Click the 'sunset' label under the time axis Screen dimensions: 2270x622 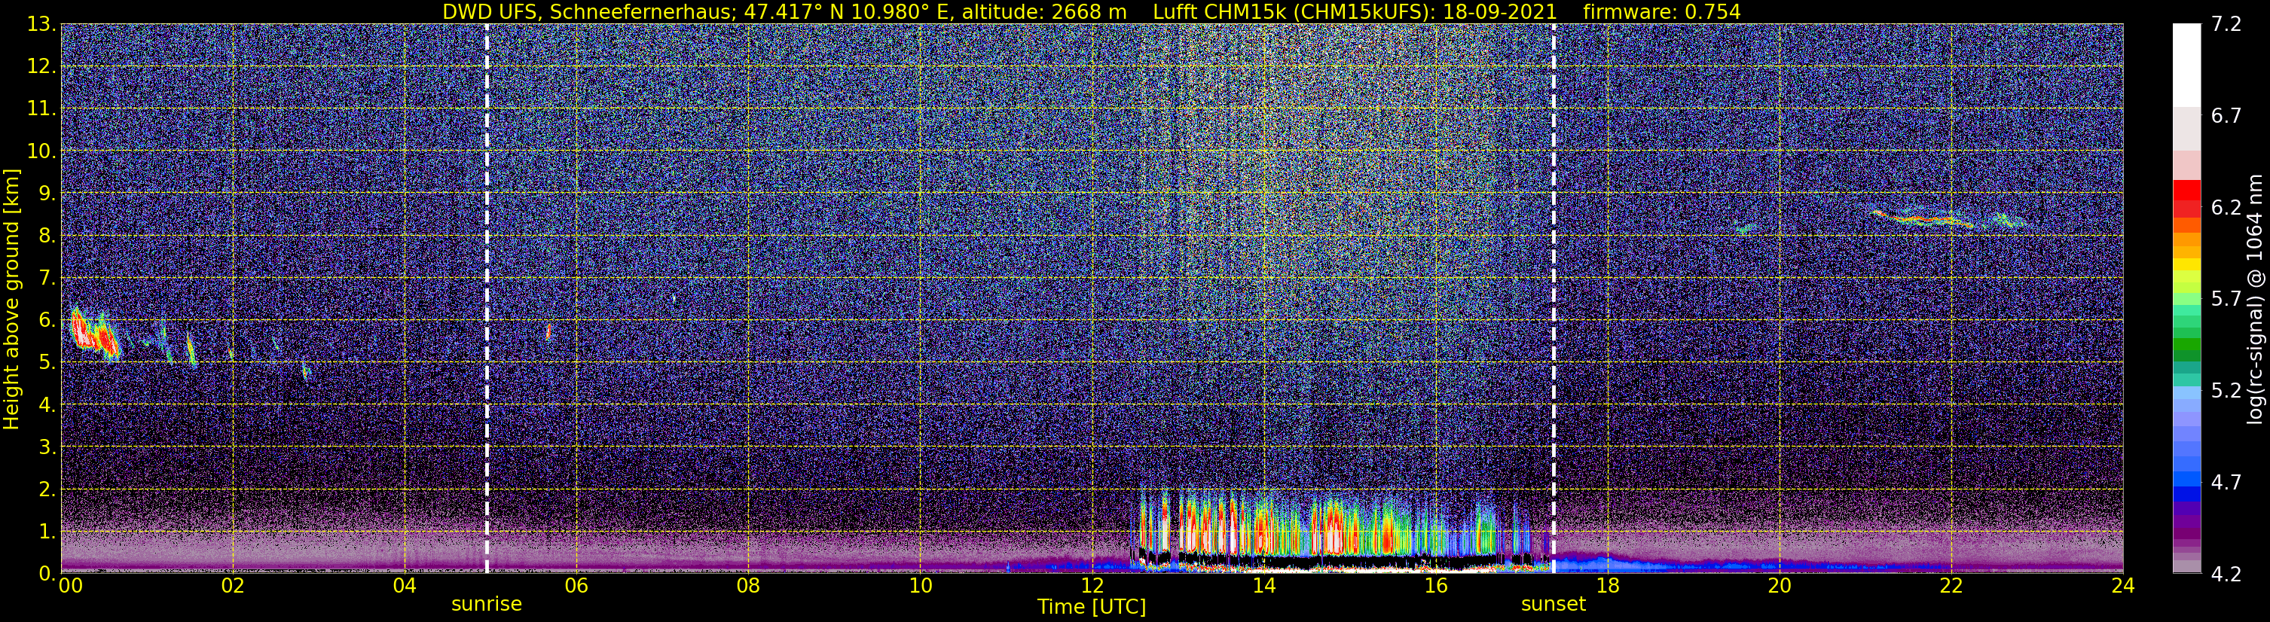click(1553, 605)
